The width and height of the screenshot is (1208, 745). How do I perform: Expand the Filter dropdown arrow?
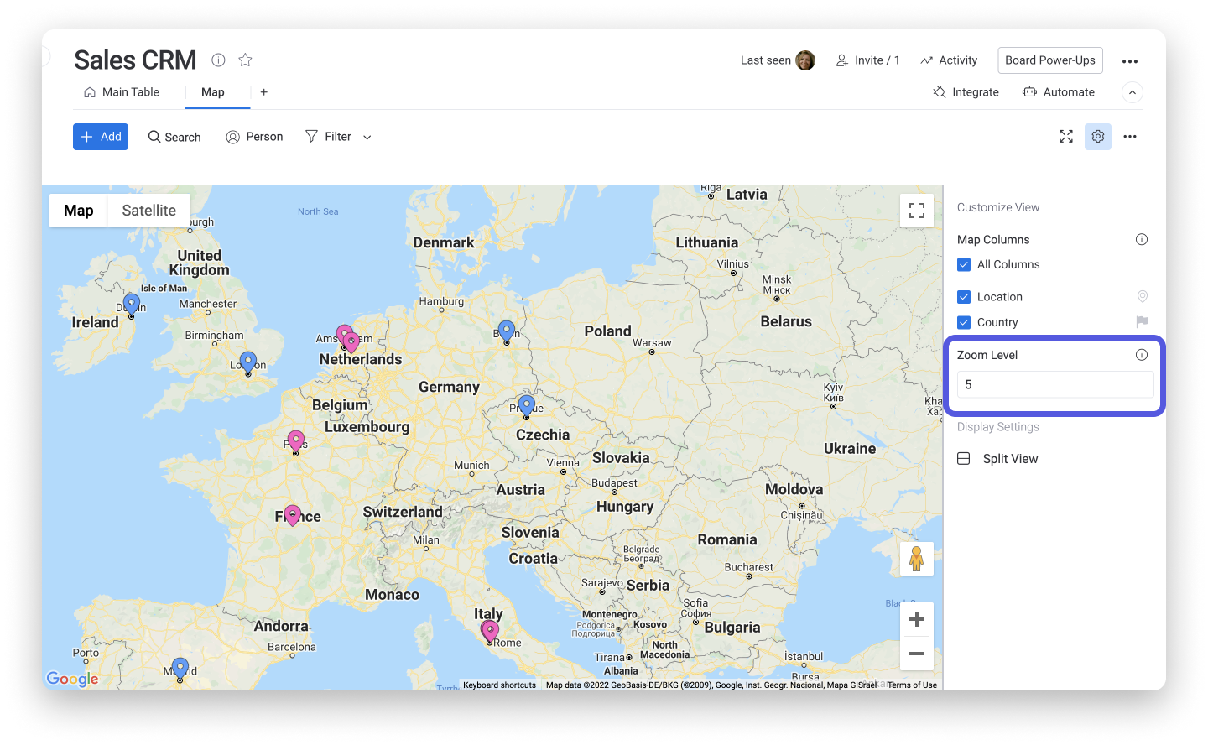[x=367, y=137]
